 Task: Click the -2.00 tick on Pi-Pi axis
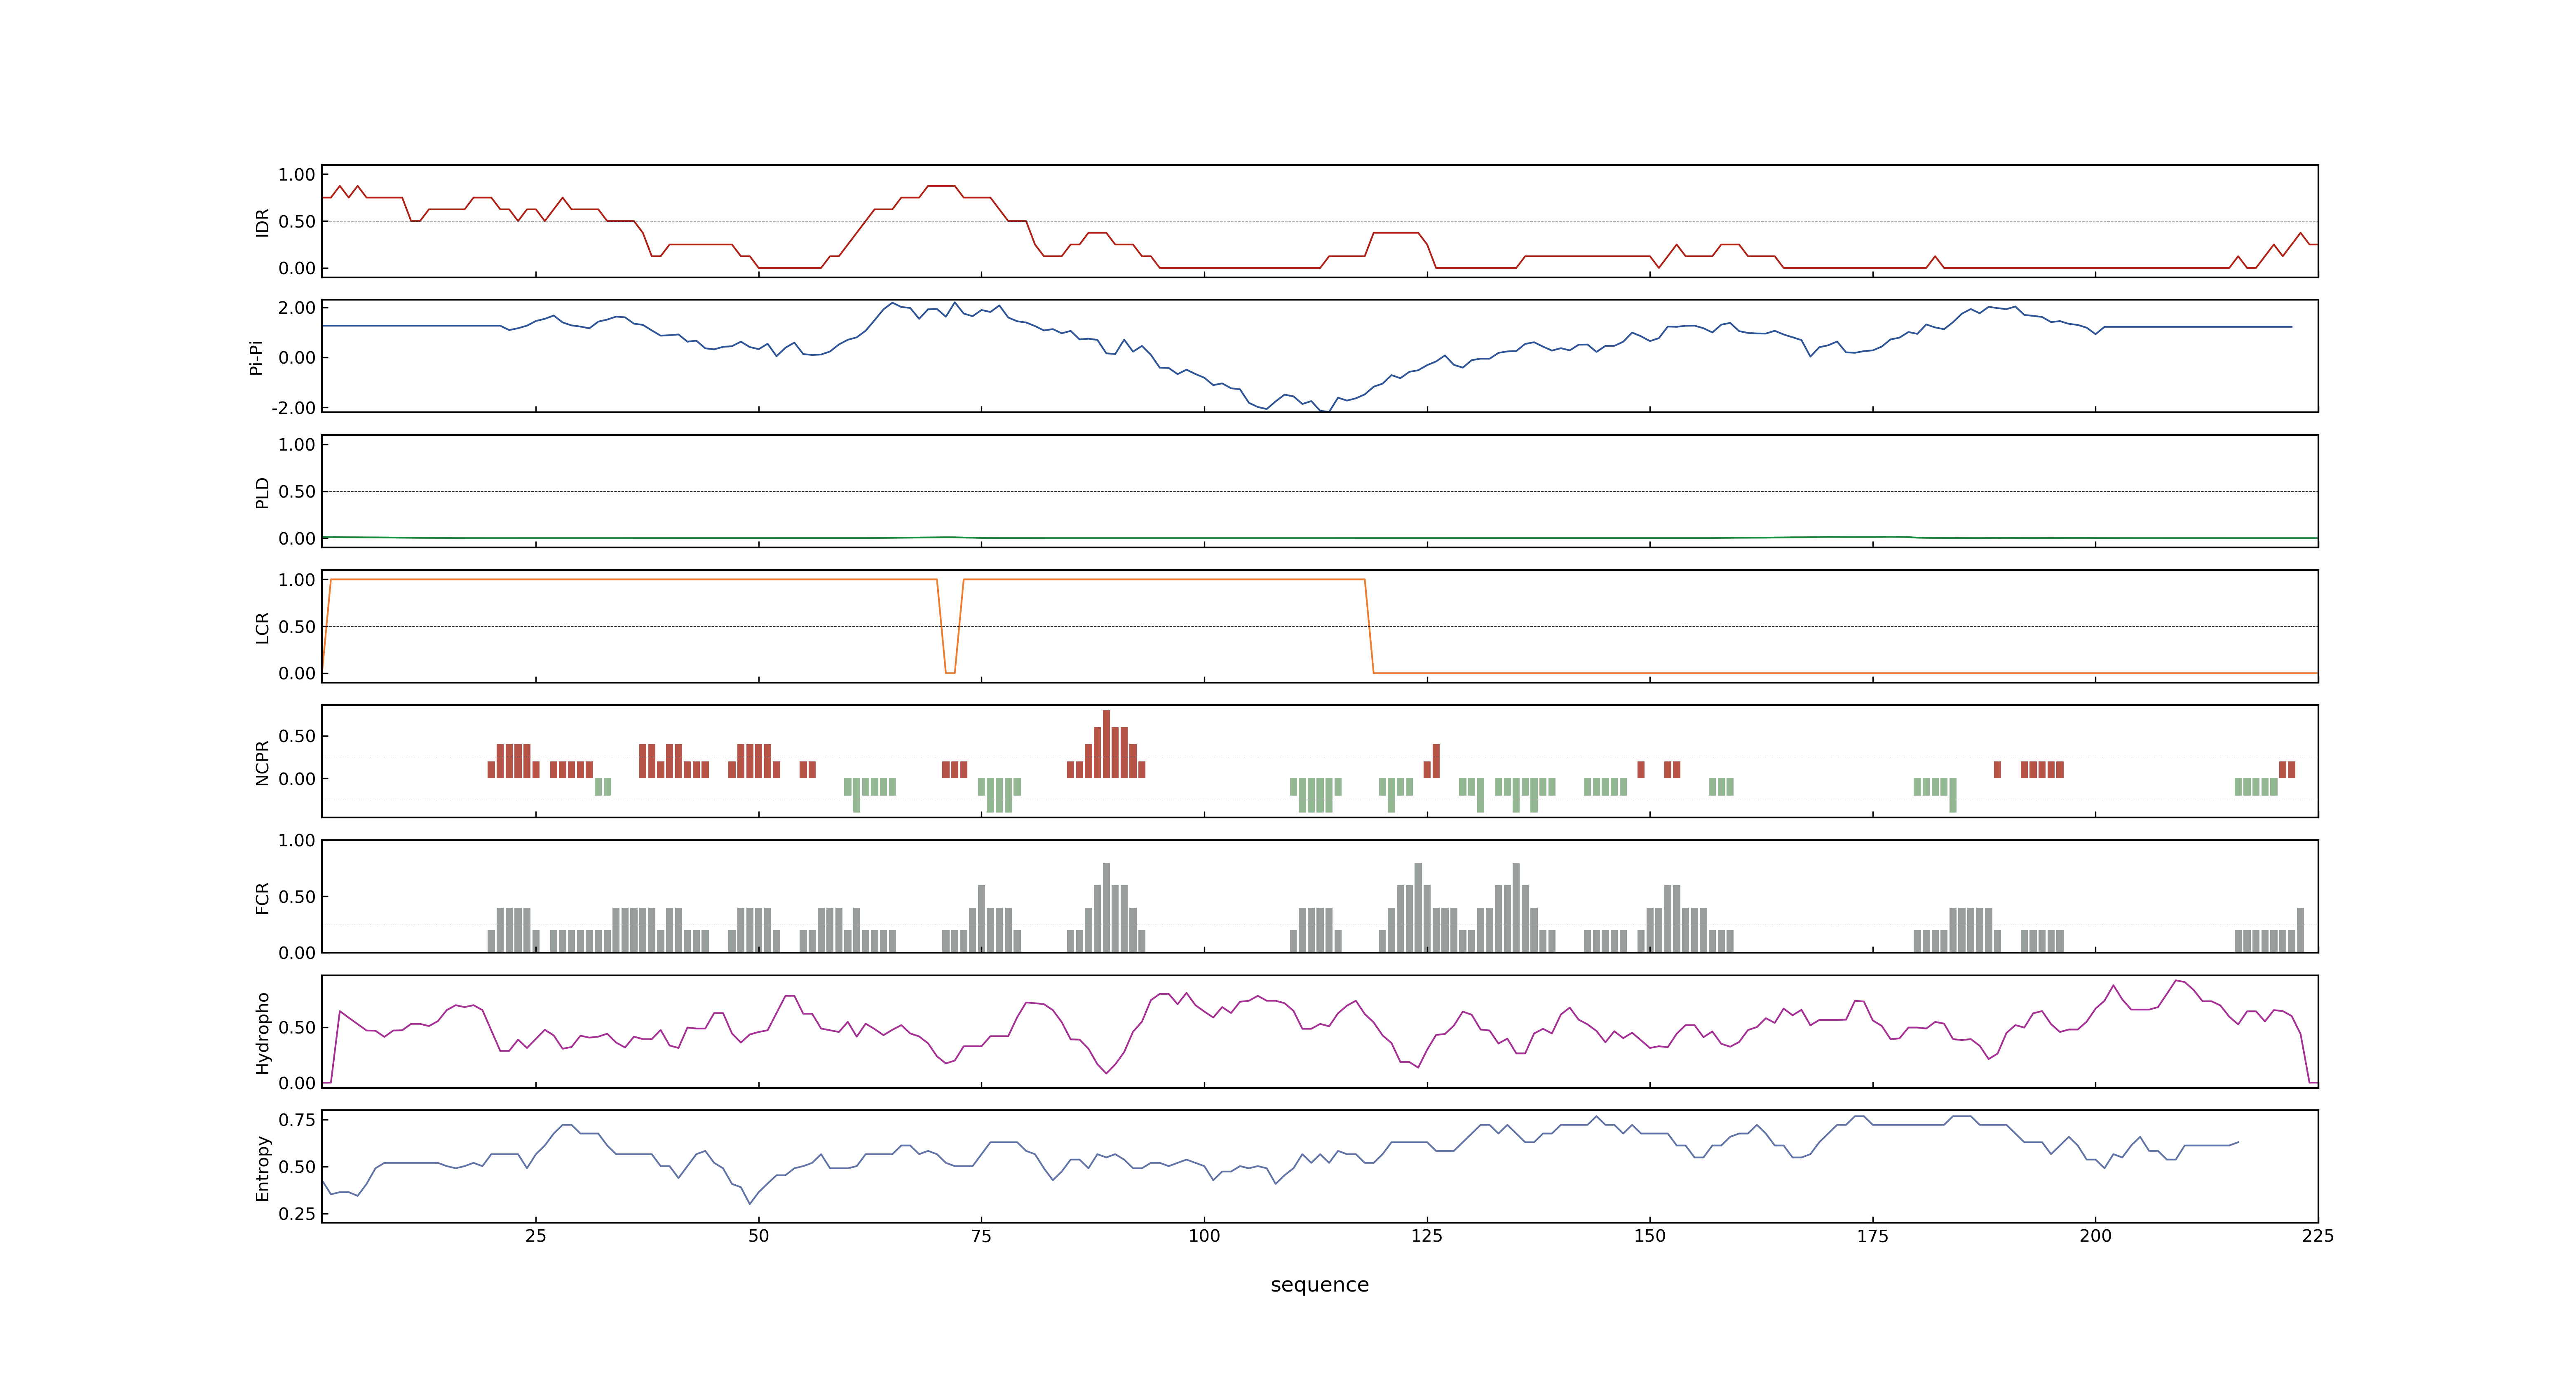(293, 408)
